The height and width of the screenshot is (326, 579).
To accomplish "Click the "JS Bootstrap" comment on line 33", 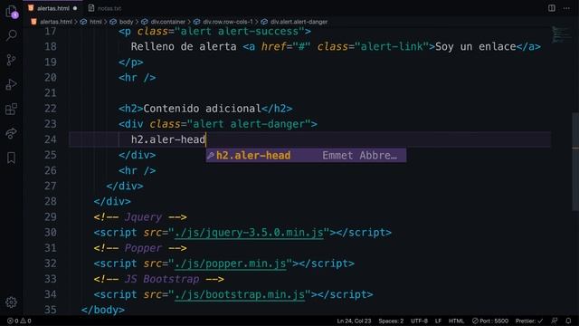I will click(x=162, y=279).
